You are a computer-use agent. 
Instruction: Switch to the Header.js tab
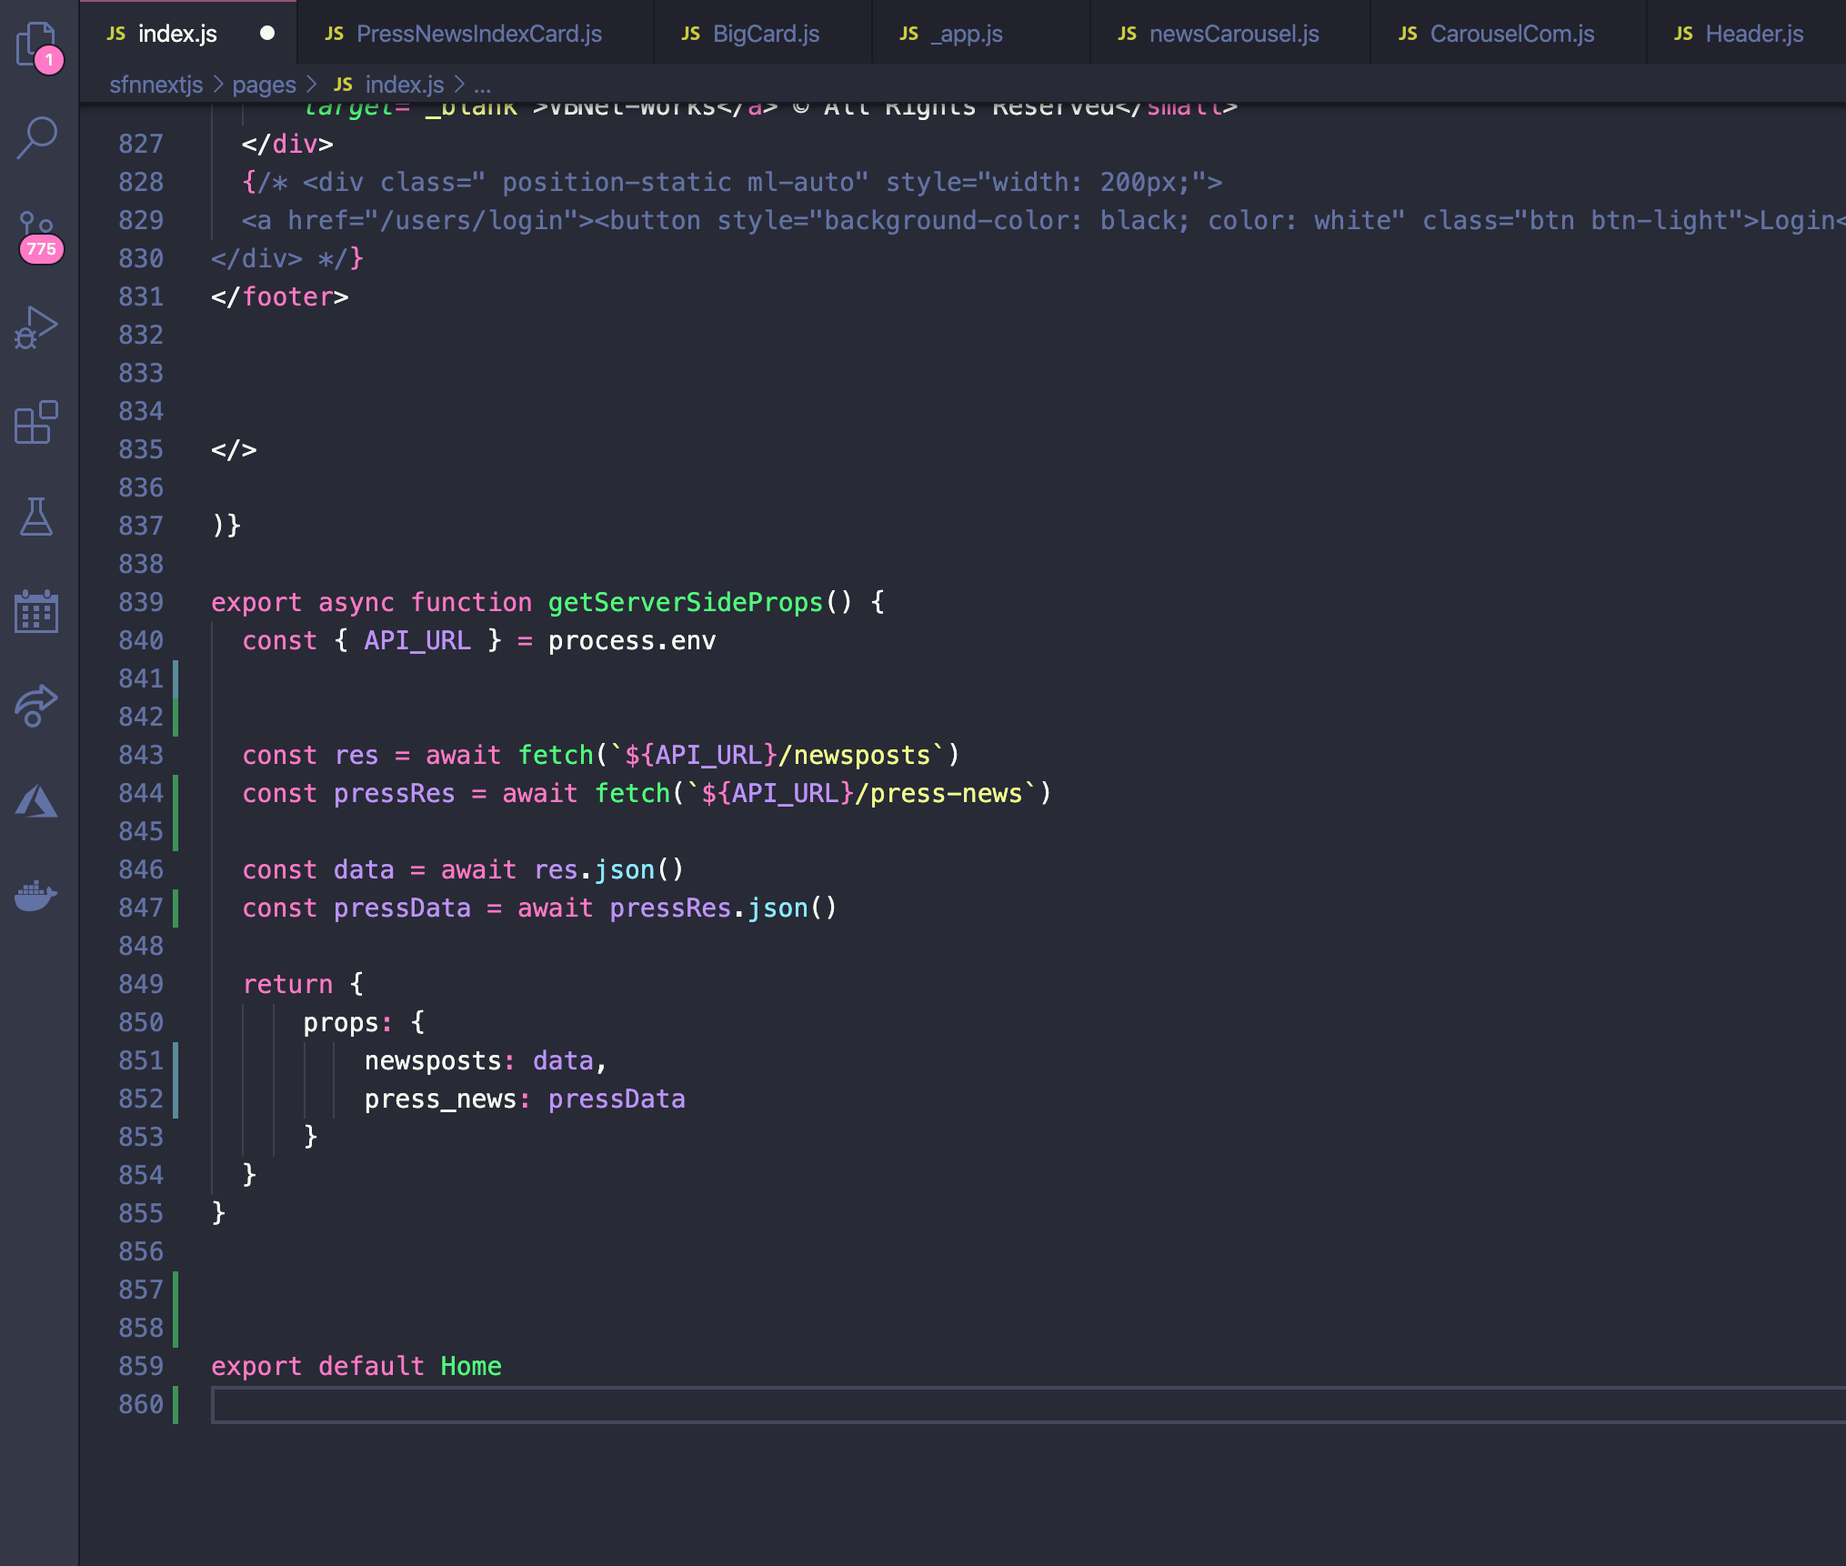pos(1754,34)
